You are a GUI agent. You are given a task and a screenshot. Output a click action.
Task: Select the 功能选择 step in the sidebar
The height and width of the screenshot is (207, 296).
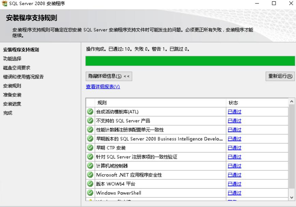[x=12, y=59]
